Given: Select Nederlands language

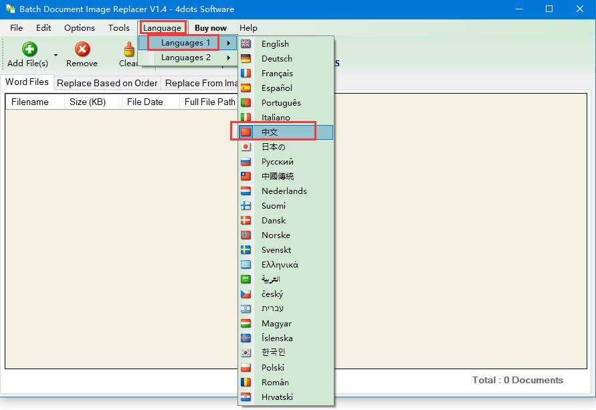Looking at the screenshot, I should point(286,191).
